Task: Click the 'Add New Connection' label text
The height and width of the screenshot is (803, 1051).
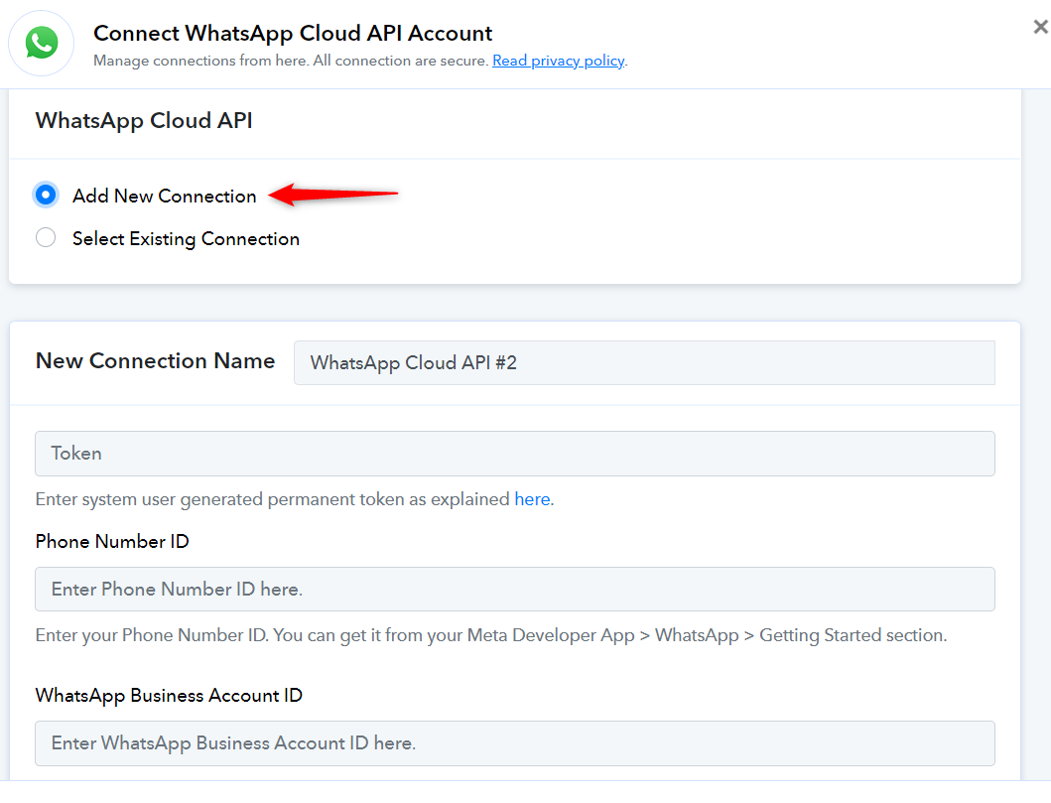Action: pyautogui.click(x=164, y=196)
